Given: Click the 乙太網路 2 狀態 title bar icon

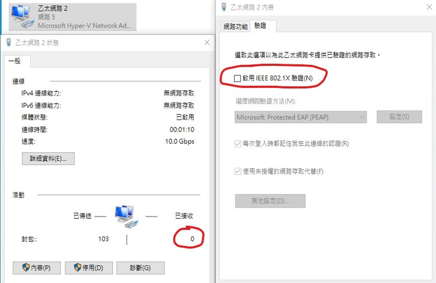Looking at the screenshot, I should coord(9,42).
